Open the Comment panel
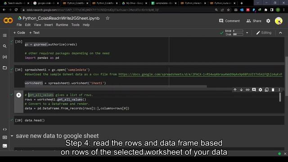The width and height of the screenshot is (288, 162). click(229, 21)
